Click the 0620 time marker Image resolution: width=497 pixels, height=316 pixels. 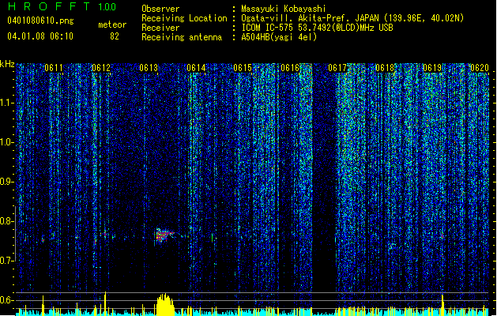pos(480,68)
